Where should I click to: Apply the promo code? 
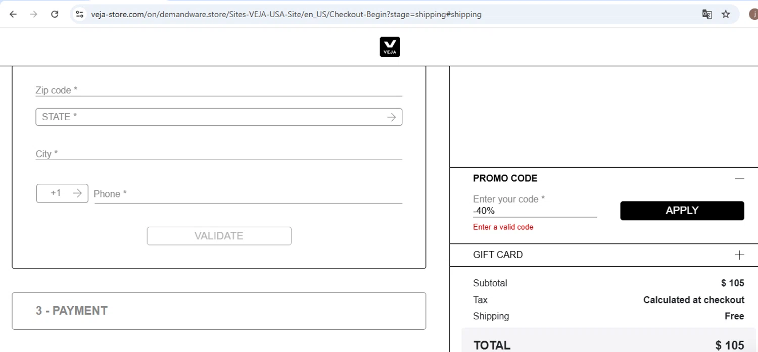pos(682,211)
